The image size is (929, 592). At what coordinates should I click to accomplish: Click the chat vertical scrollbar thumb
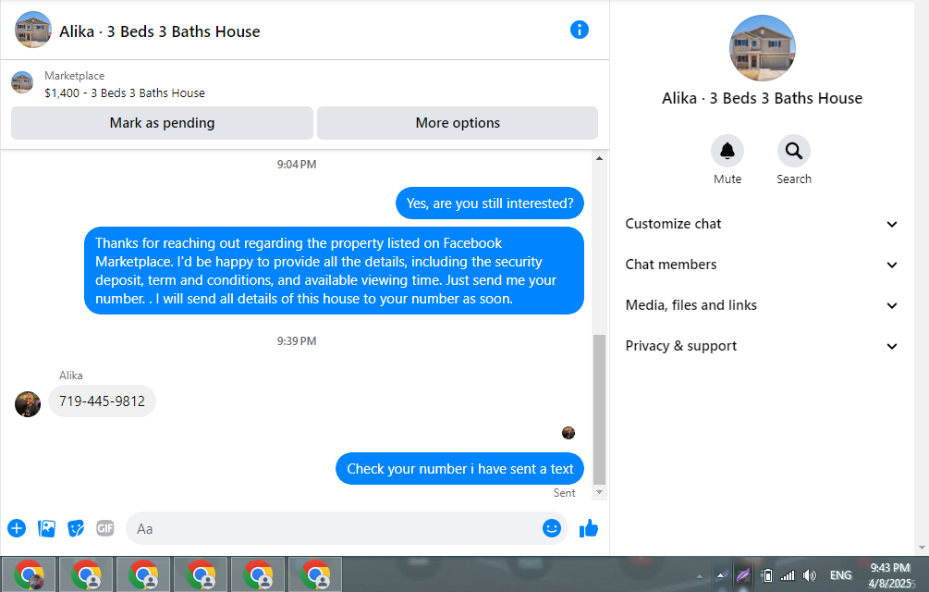(600, 410)
